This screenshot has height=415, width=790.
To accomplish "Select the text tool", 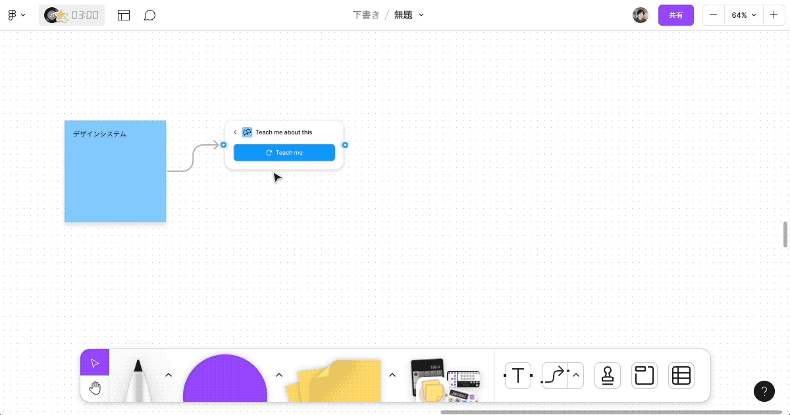I will (x=517, y=375).
